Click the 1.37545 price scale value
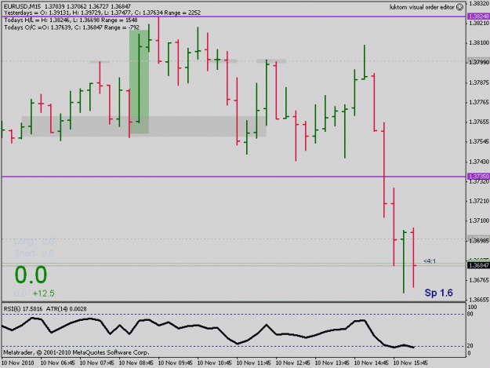The height and width of the screenshot is (368, 490). 479,142
